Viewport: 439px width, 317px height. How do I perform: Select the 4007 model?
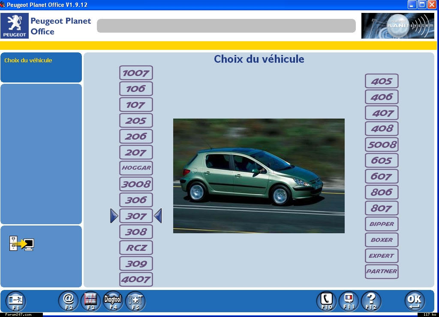tap(136, 279)
